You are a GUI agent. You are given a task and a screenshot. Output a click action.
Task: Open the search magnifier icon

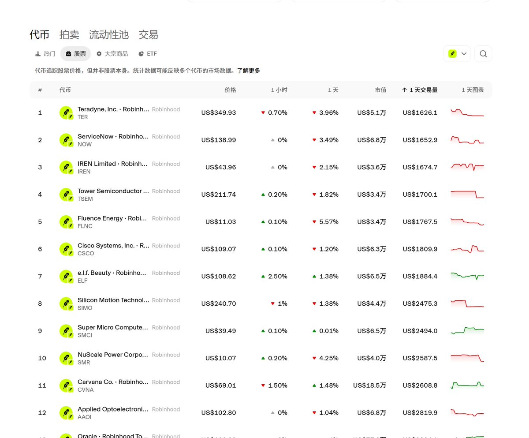point(483,54)
